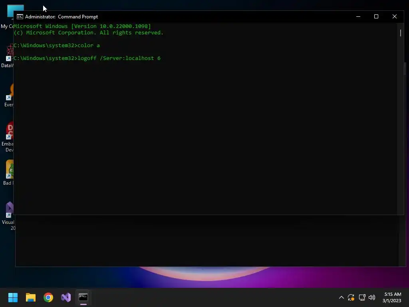Click the Administrator: Command Prompt title text
The height and width of the screenshot is (307, 409).
(x=61, y=17)
